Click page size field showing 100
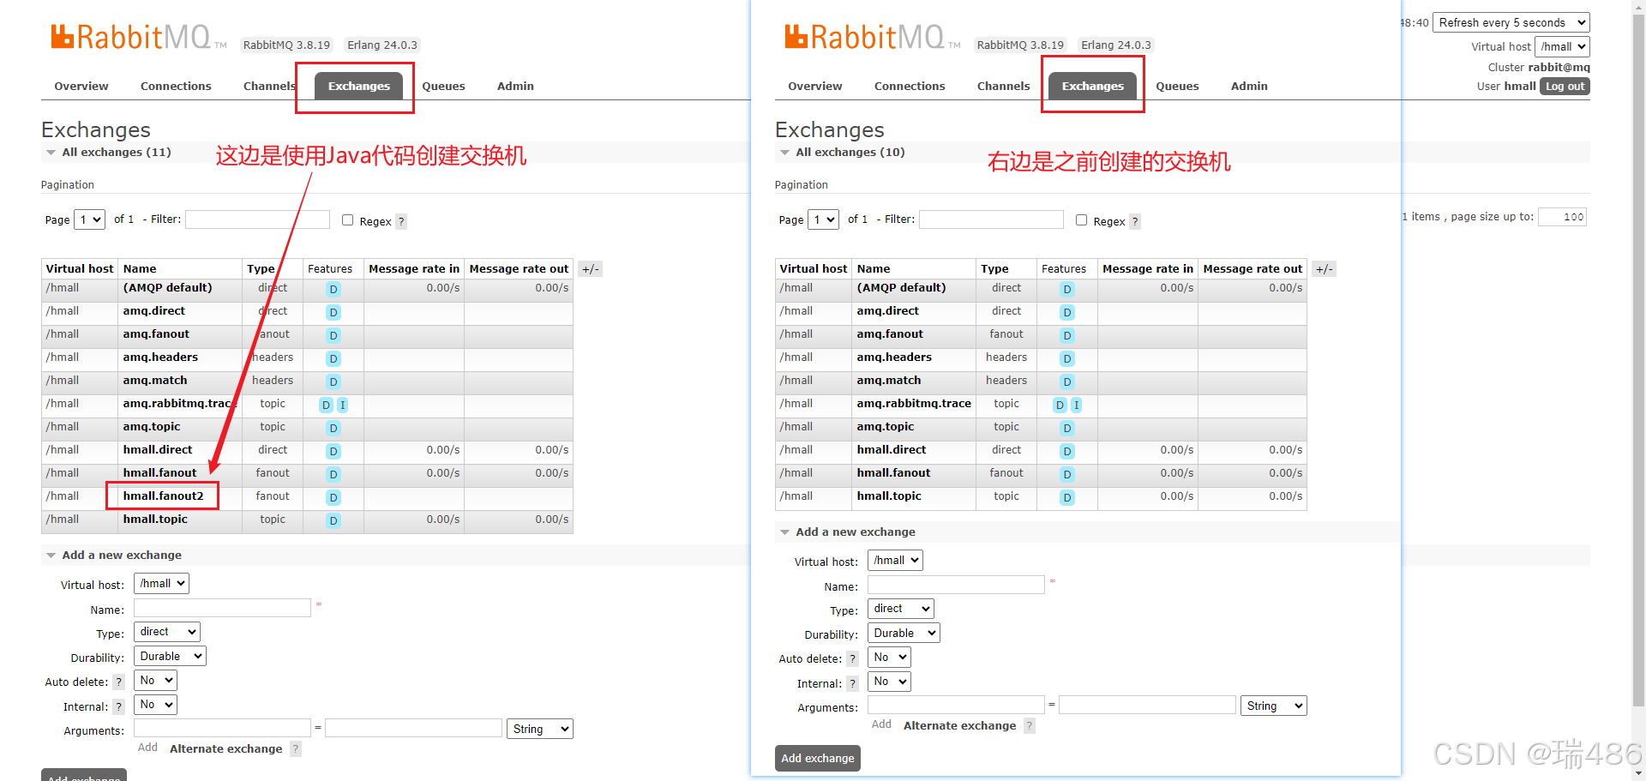This screenshot has height=781, width=1646. [x=1562, y=217]
